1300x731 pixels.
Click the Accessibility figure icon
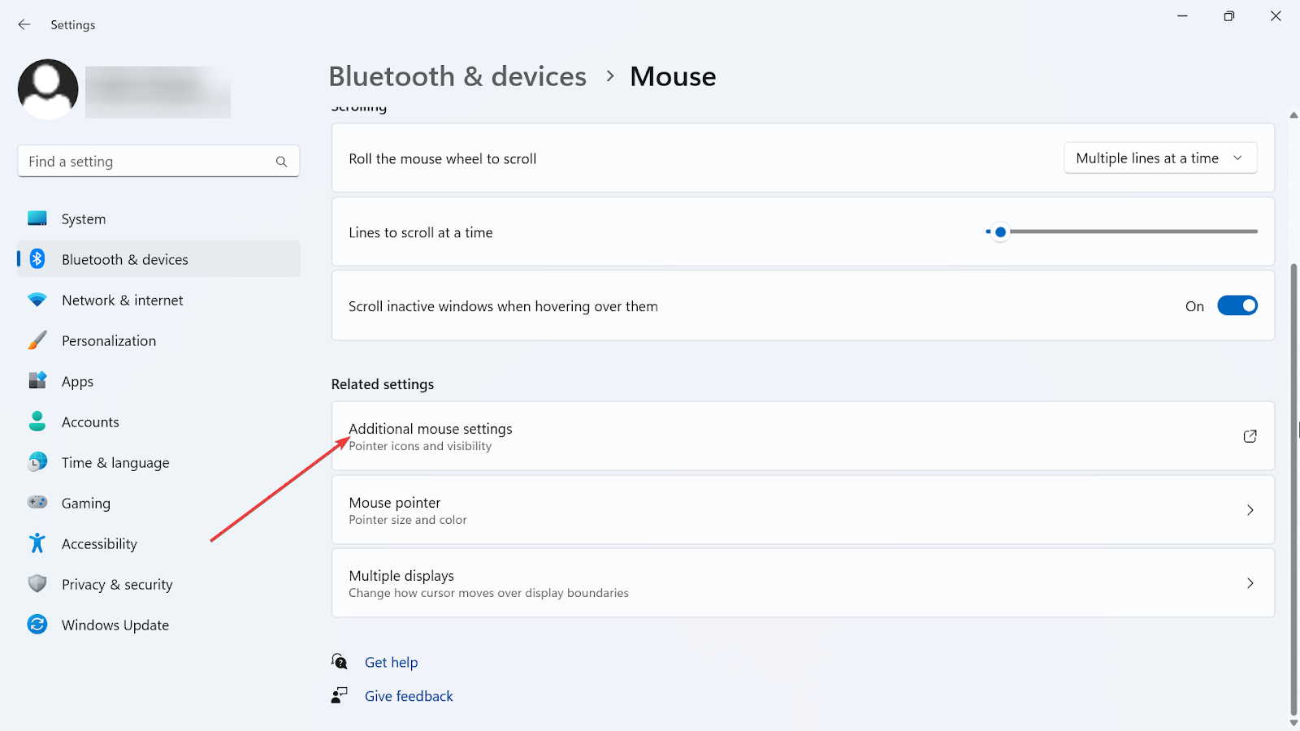37,543
